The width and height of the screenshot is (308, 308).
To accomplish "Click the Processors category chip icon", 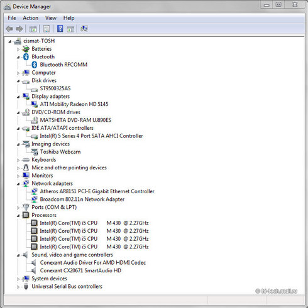I will point(26,215).
